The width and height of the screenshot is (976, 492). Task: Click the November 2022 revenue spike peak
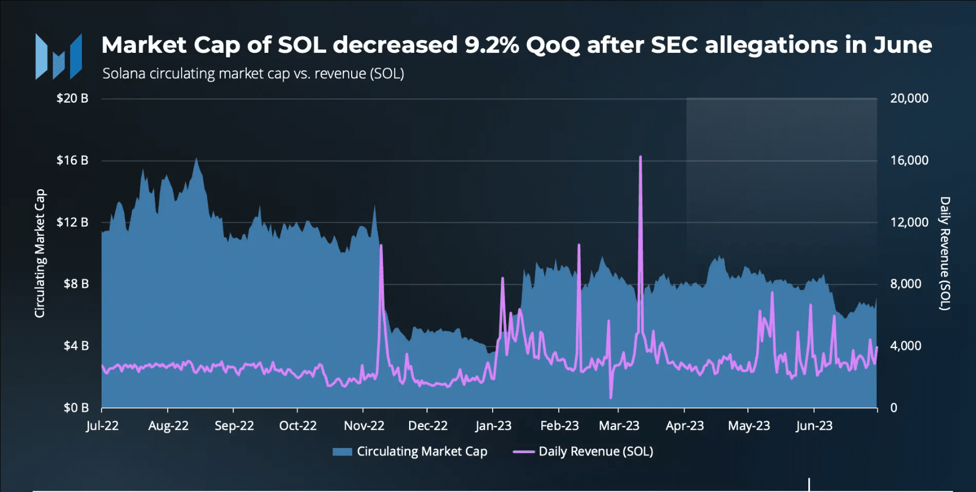pyautogui.click(x=381, y=245)
